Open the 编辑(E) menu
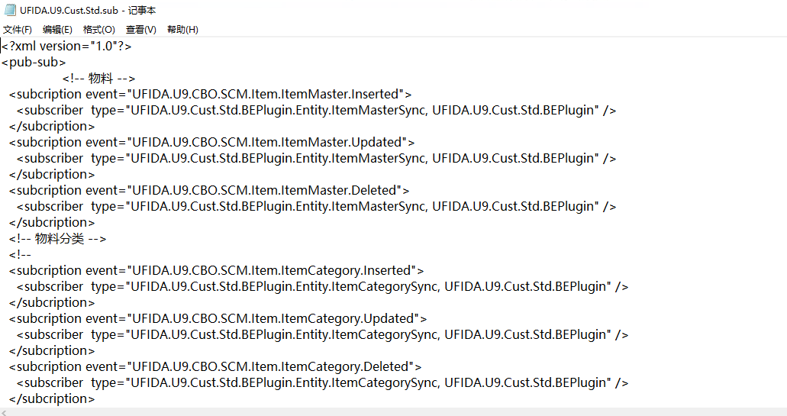This screenshot has width=787, height=416. [57, 30]
